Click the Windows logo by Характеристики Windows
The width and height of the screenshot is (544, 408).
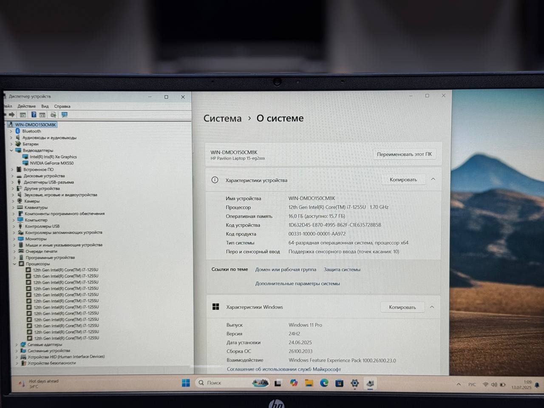[x=216, y=306]
